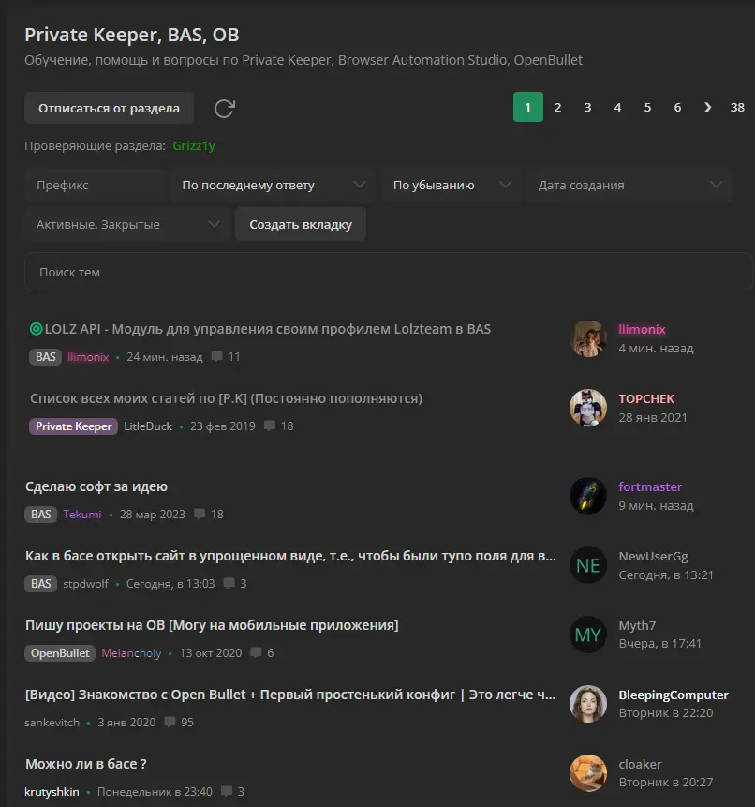The width and height of the screenshot is (755, 807).
Task: Click the MY avatar of Myth7
Action: pyautogui.click(x=588, y=635)
